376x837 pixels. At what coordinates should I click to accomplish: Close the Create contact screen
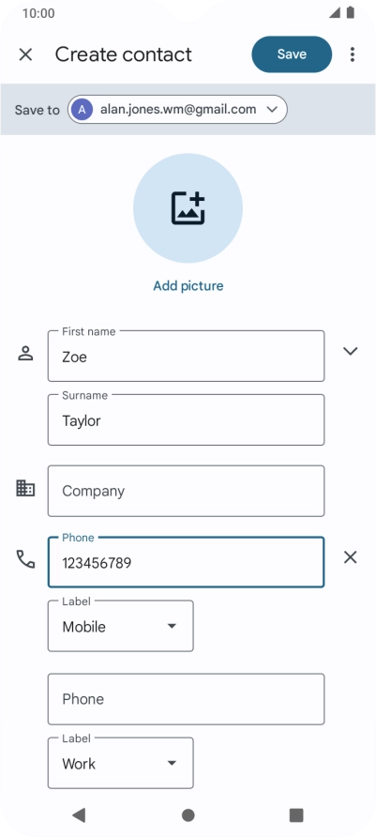tap(25, 54)
